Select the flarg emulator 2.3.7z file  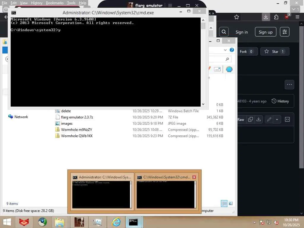click(x=77, y=117)
